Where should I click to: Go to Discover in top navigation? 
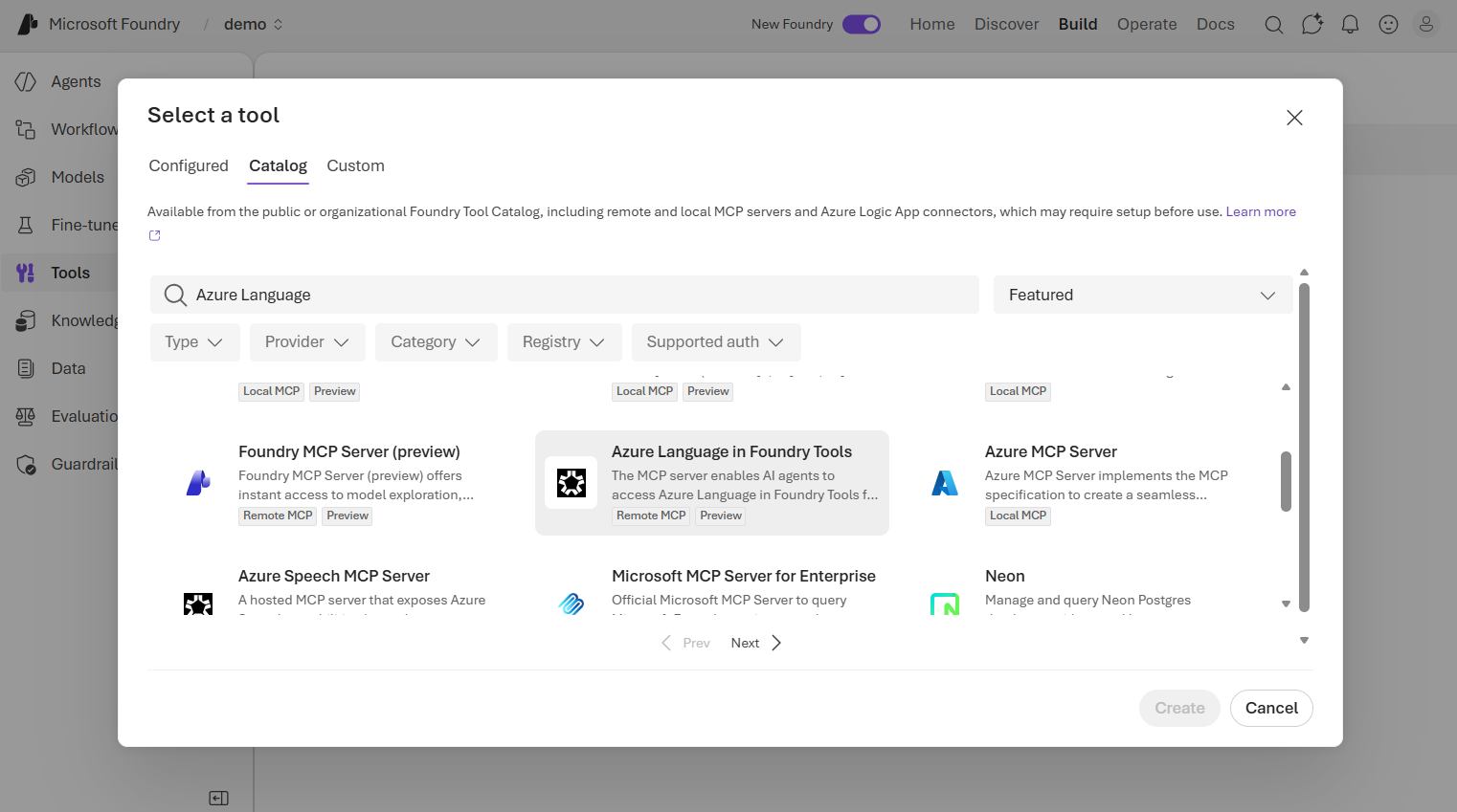(1006, 24)
